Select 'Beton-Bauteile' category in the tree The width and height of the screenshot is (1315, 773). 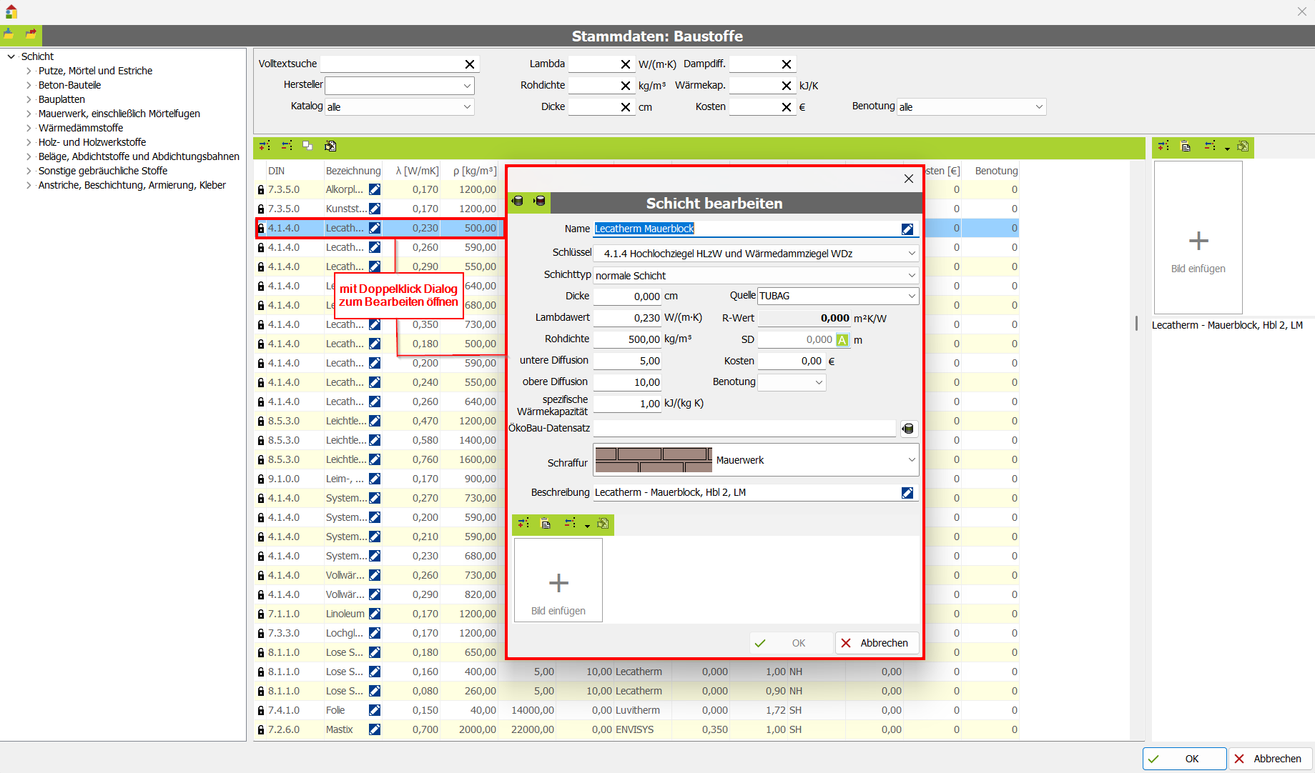click(69, 85)
